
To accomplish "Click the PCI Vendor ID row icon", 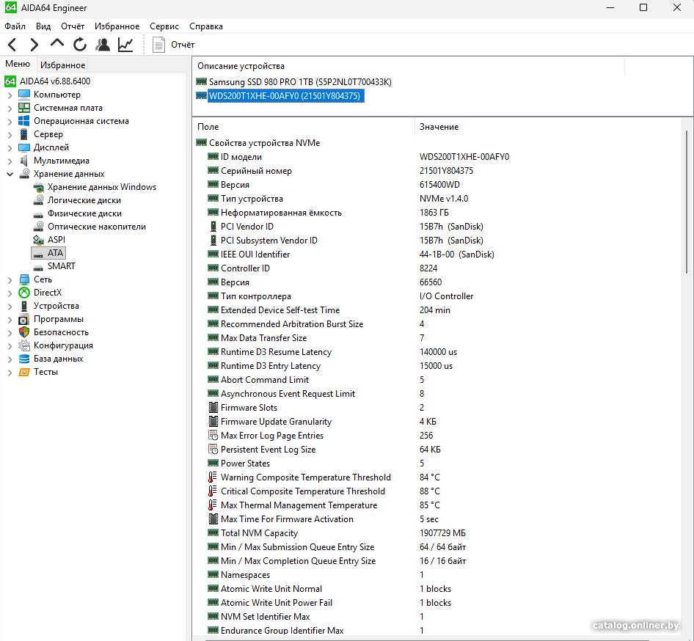I will (213, 227).
